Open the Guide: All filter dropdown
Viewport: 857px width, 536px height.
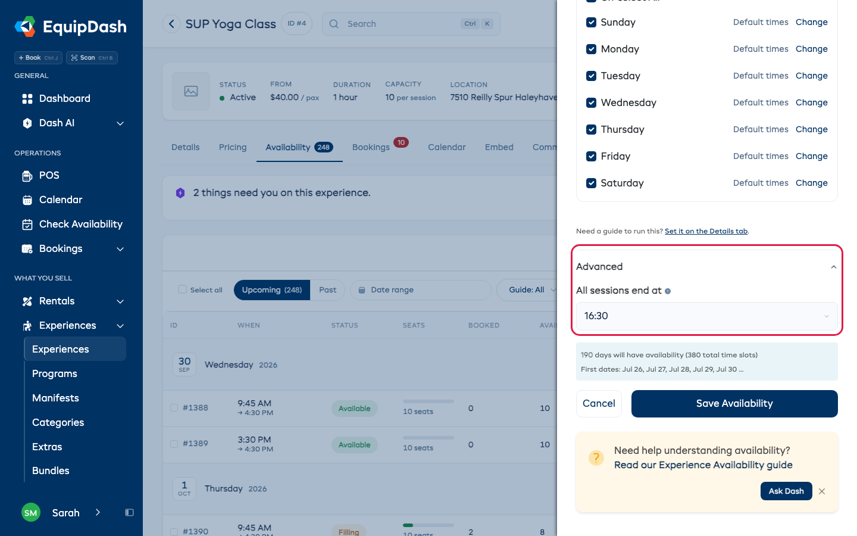pyautogui.click(x=527, y=290)
